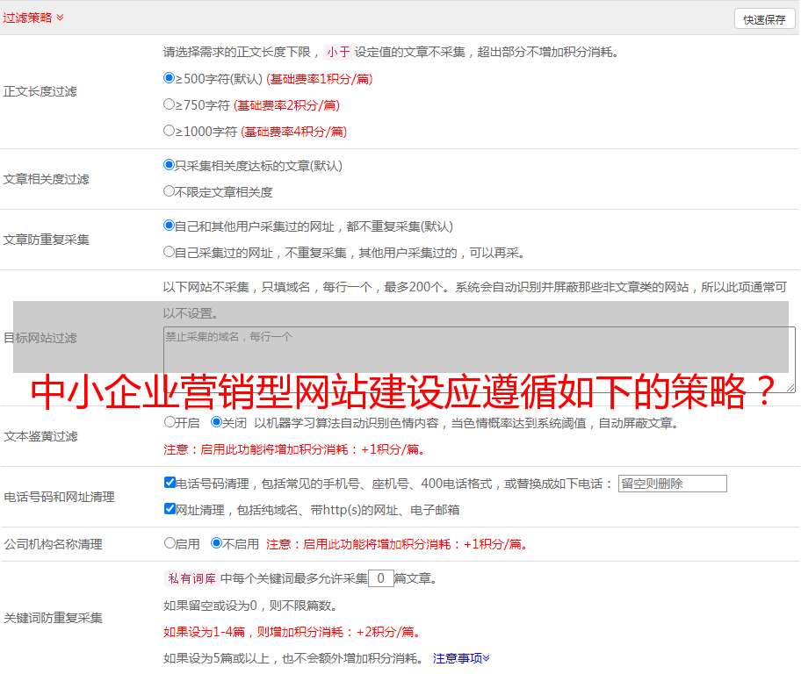Click the (基础费率4积分/篇) red text
This screenshot has height=674, width=801.
coord(294,132)
